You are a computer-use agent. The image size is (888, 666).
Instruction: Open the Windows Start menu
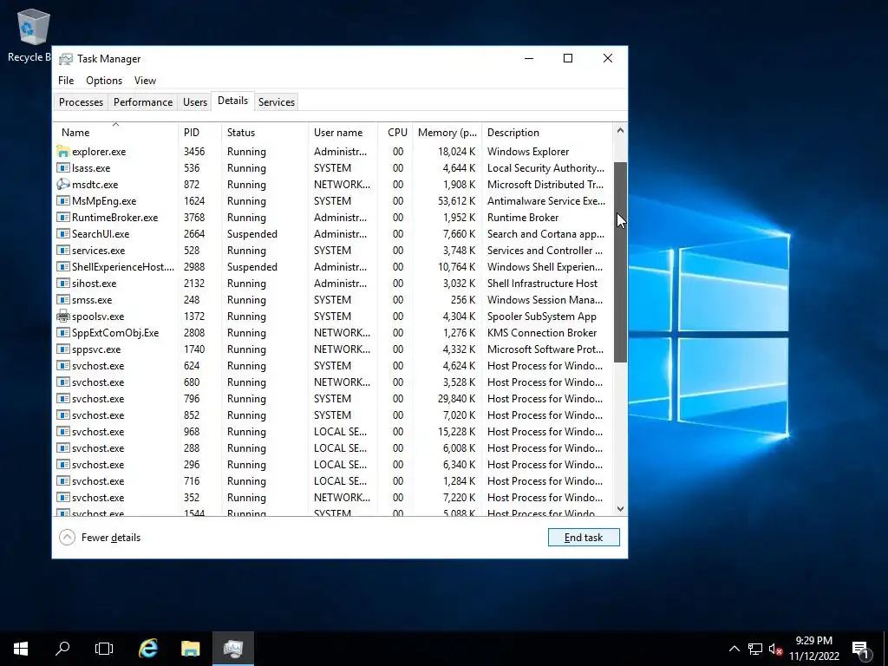21,649
